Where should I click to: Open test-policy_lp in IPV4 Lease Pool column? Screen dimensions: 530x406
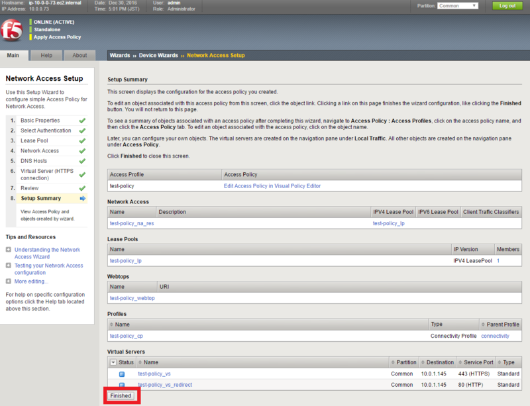tap(389, 223)
